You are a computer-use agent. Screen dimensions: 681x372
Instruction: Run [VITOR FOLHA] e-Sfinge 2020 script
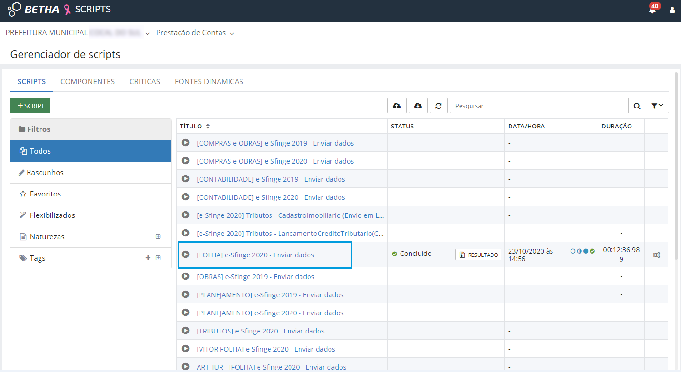(x=186, y=349)
